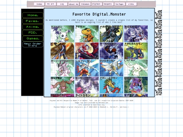Click the Geocities.org gif credit line
The image size is (183, 137).
[91, 105]
